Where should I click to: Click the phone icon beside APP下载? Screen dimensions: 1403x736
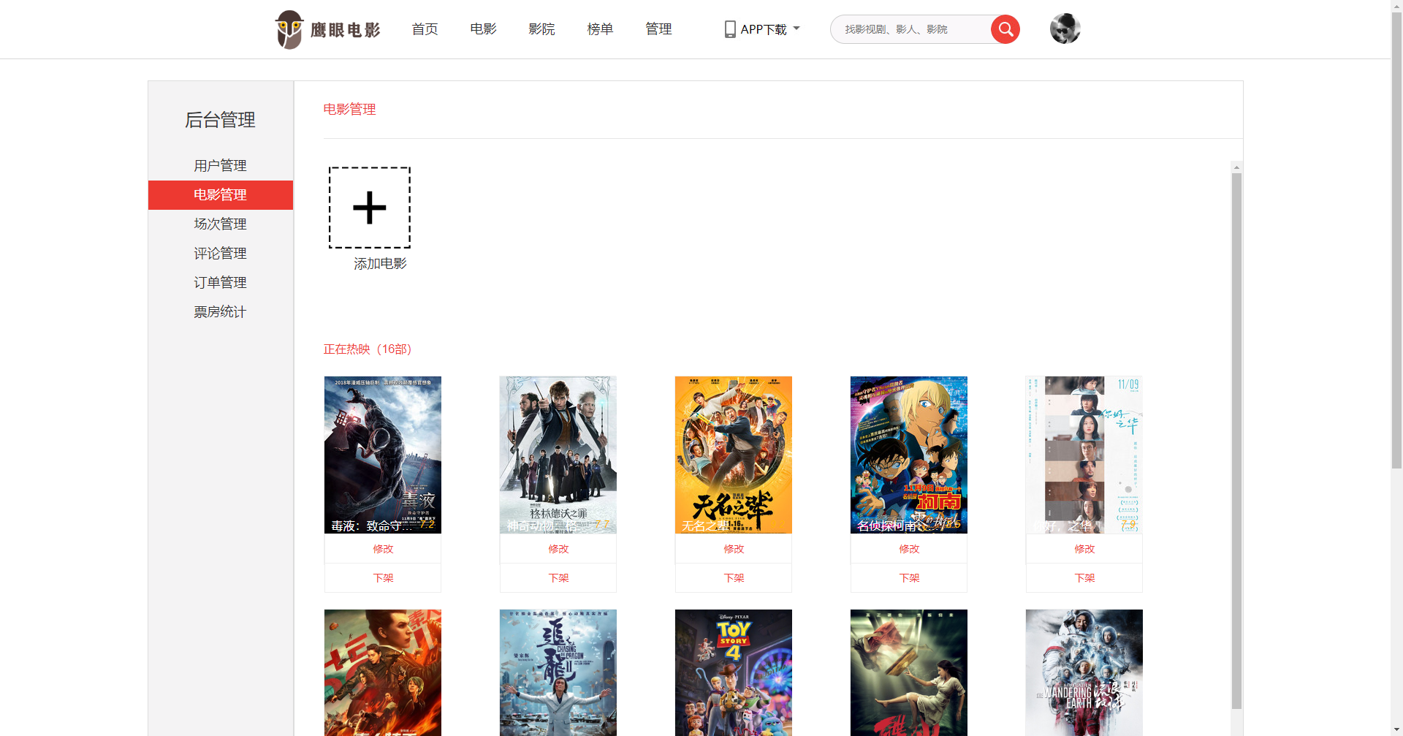click(x=730, y=29)
